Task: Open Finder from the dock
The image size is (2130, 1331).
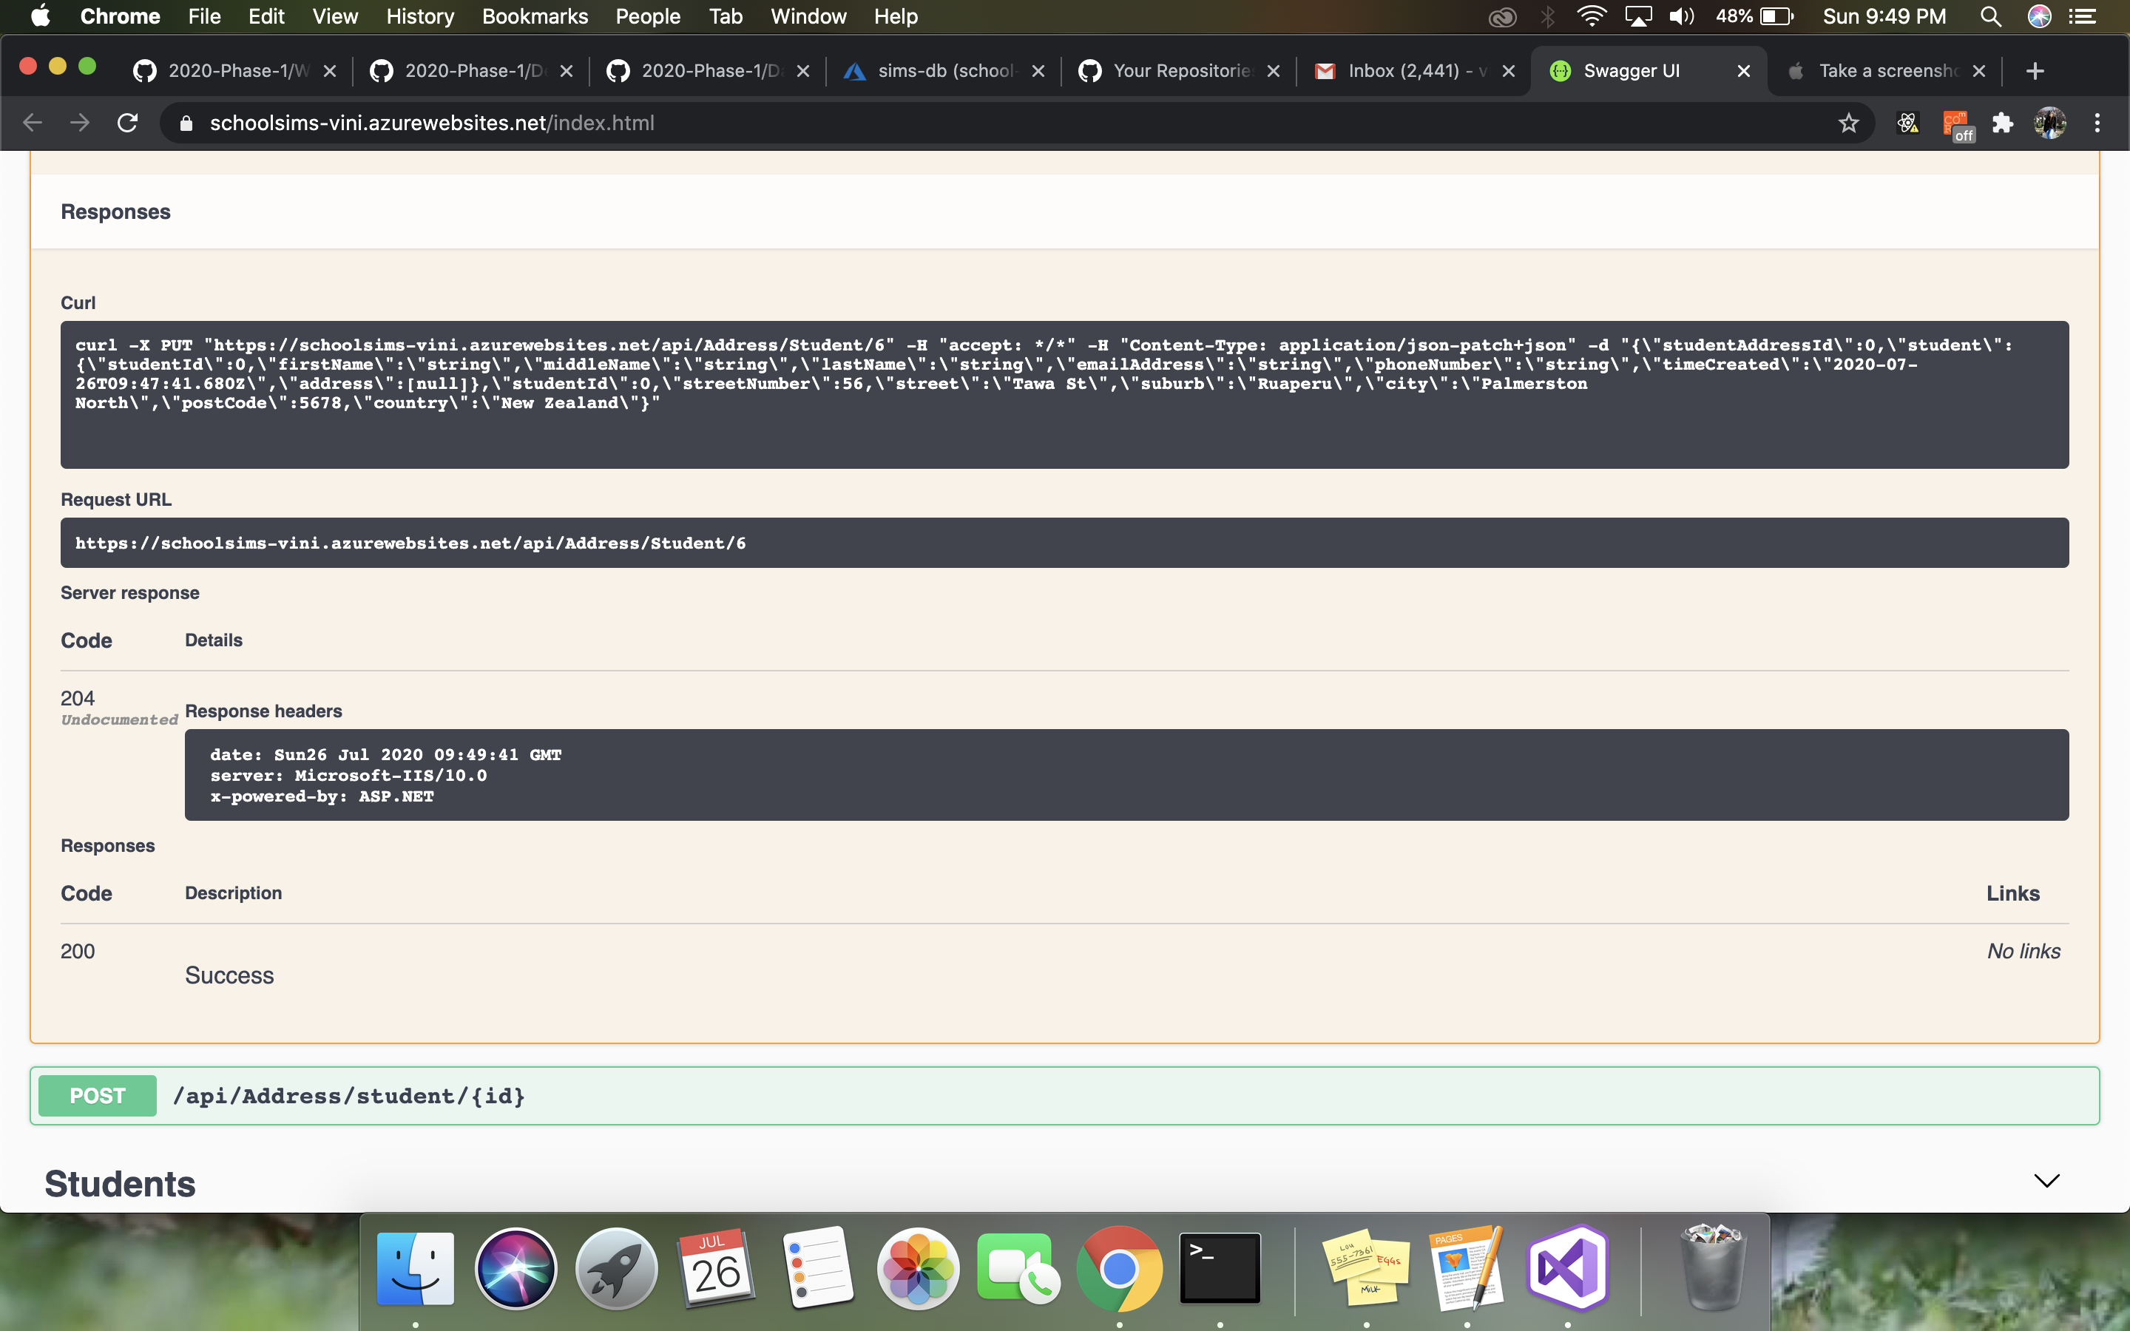Action: (416, 1268)
